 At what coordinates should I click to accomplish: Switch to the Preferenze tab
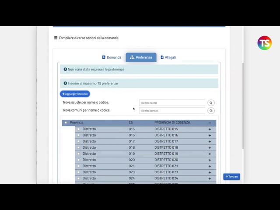pyautogui.click(x=141, y=57)
